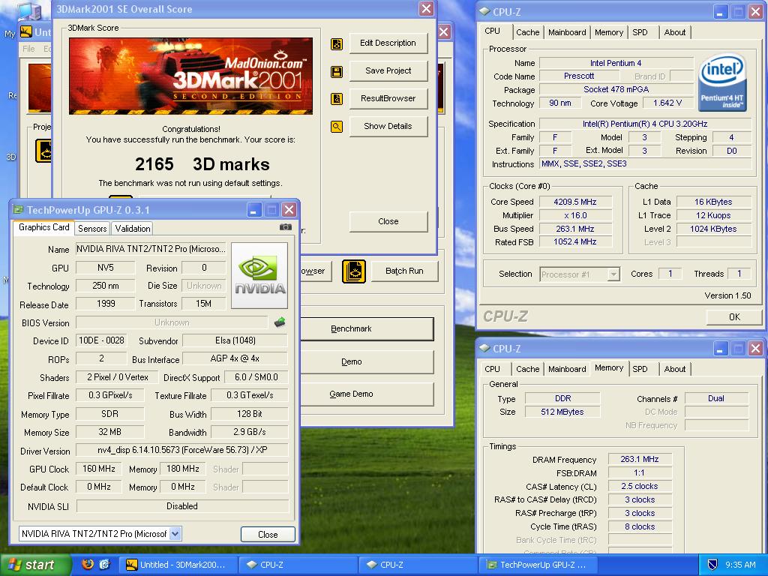This screenshot has width=768, height=576.
Task: Start the Benchmark button in 3DMark
Action: tap(366, 328)
